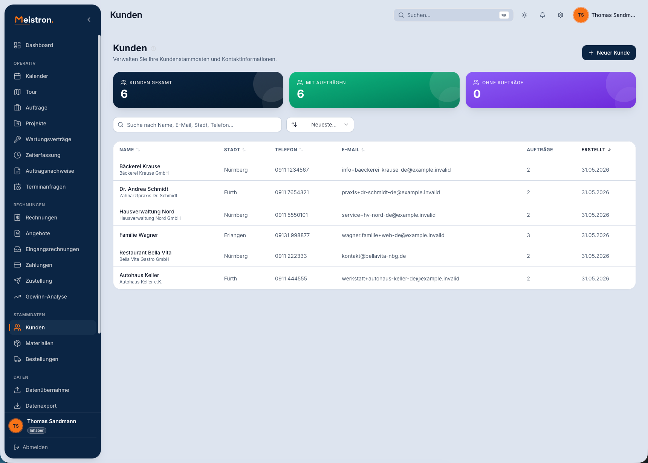Open the Bäckerei Krause customer row
The height and width of the screenshot is (463, 648).
pyautogui.click(x=374, y=169)
